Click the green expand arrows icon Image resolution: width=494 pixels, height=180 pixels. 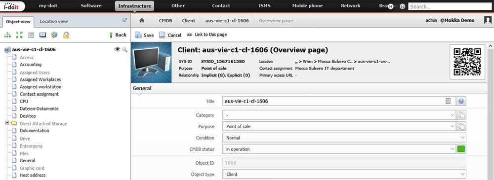tap(19, 35)
